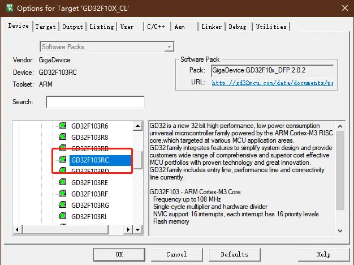
Task: Click the 'GD32F103RC' Device value text
Action: pos(58,72)
